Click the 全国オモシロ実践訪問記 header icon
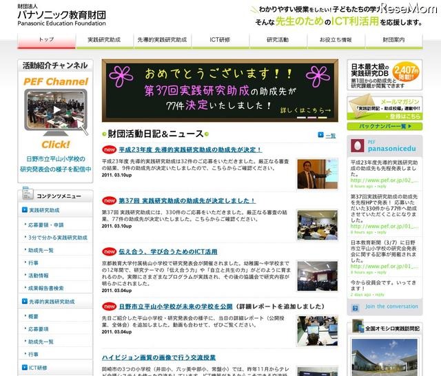Viewport: 441px width, 376px height. 358,326
